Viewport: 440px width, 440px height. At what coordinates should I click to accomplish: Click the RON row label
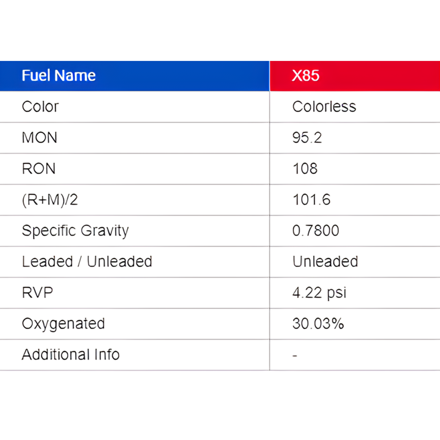[x=39, y=169]
